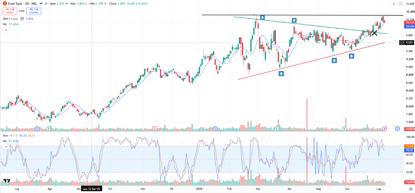Click the purple refresh icon beside SMA

pyautogui.click(x=22, y=19)
